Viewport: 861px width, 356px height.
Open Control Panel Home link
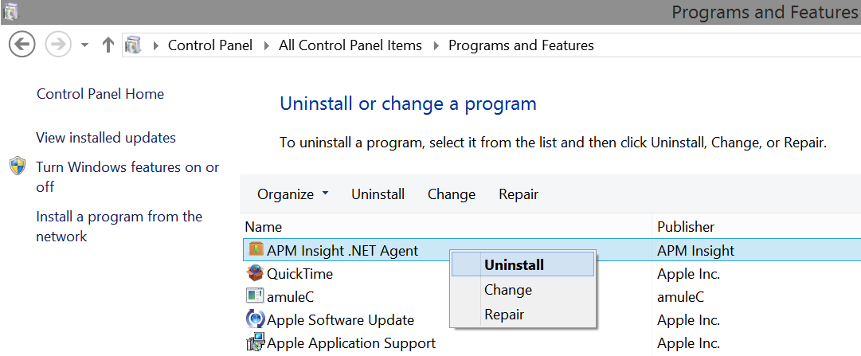click(100, 94)
